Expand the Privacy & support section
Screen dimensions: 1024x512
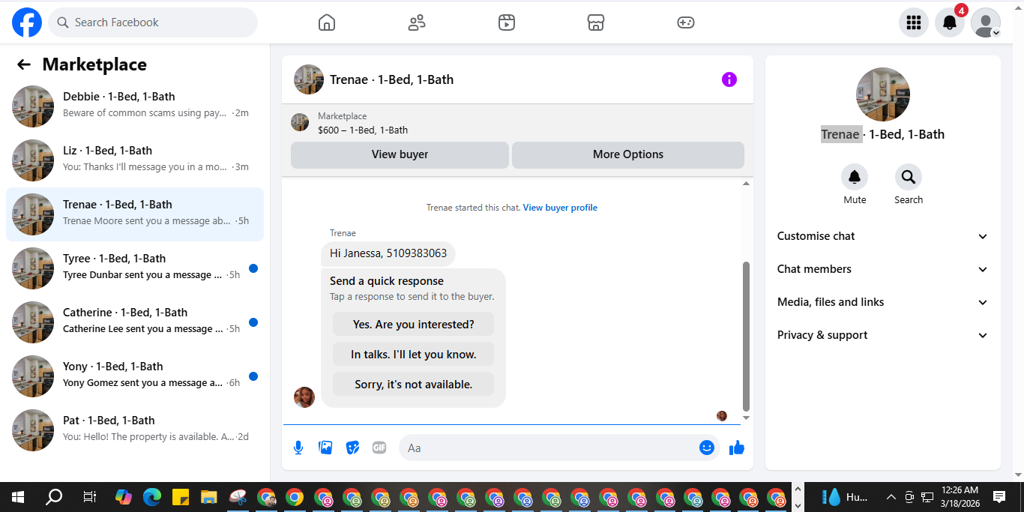pos(883,335)
